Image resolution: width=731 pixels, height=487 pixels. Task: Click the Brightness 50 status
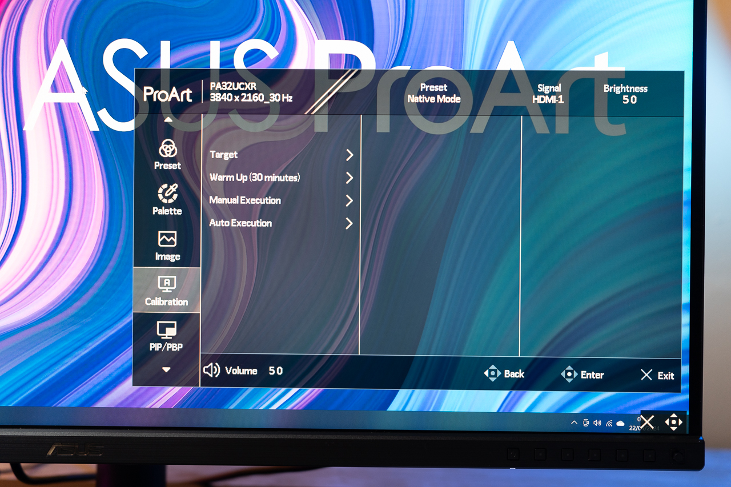point(625,94)
